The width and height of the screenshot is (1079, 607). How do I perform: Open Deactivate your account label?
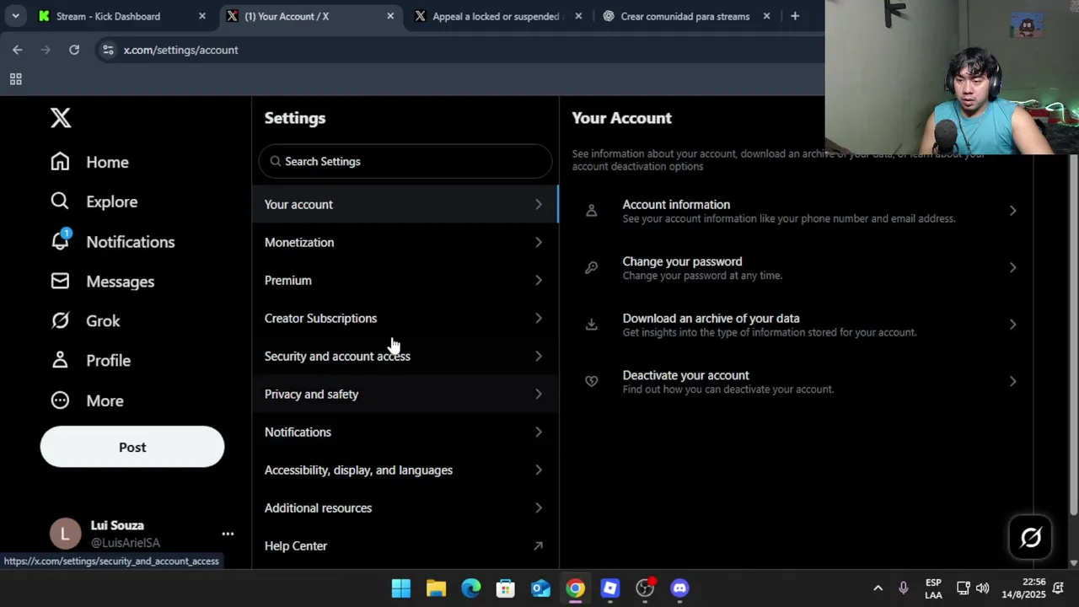(x=685, y=375)
